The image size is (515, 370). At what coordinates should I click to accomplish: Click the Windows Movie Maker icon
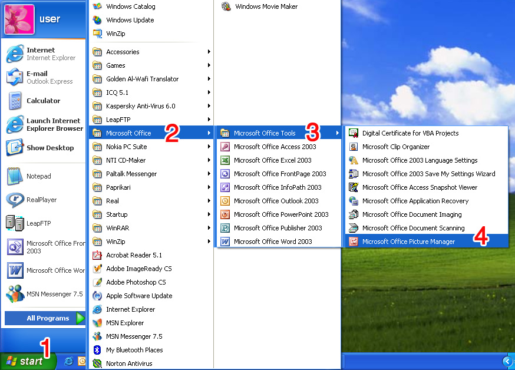pyautogui.click(x=226, y=6)
